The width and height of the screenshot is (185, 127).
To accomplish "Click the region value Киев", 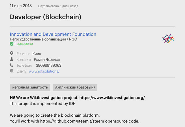I will 37,53.
